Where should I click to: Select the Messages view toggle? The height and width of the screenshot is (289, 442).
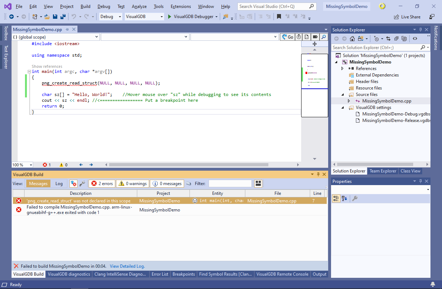(38, 183)
